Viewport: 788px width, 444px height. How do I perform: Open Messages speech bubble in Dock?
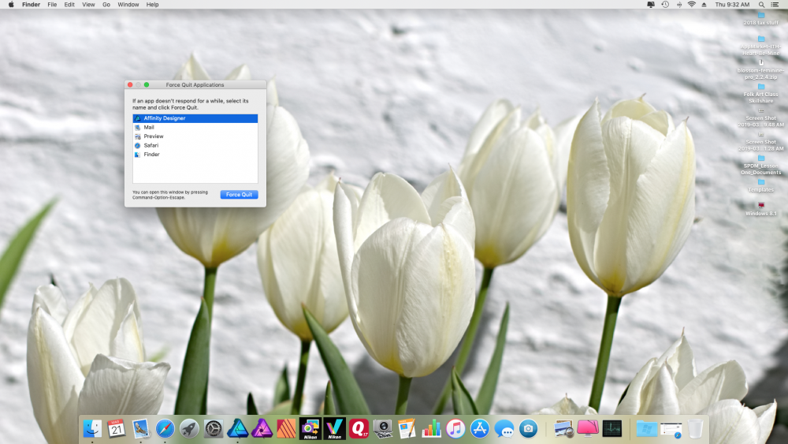coord(504,429)
